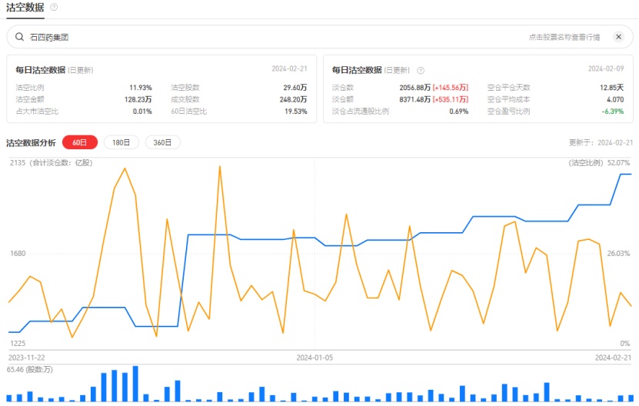
Task: Click the 沽空数据分析 section heading
Action: (31, 143)
